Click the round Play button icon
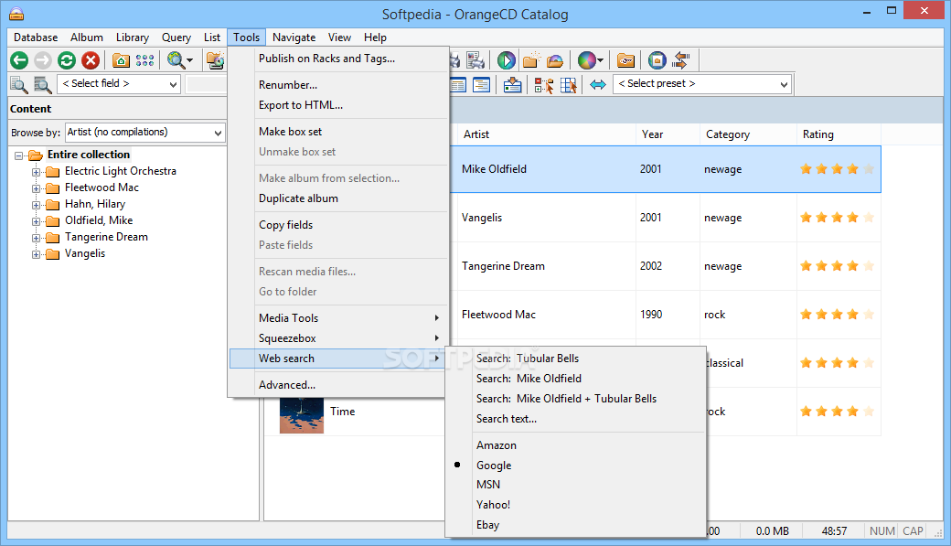 (507, 60)
